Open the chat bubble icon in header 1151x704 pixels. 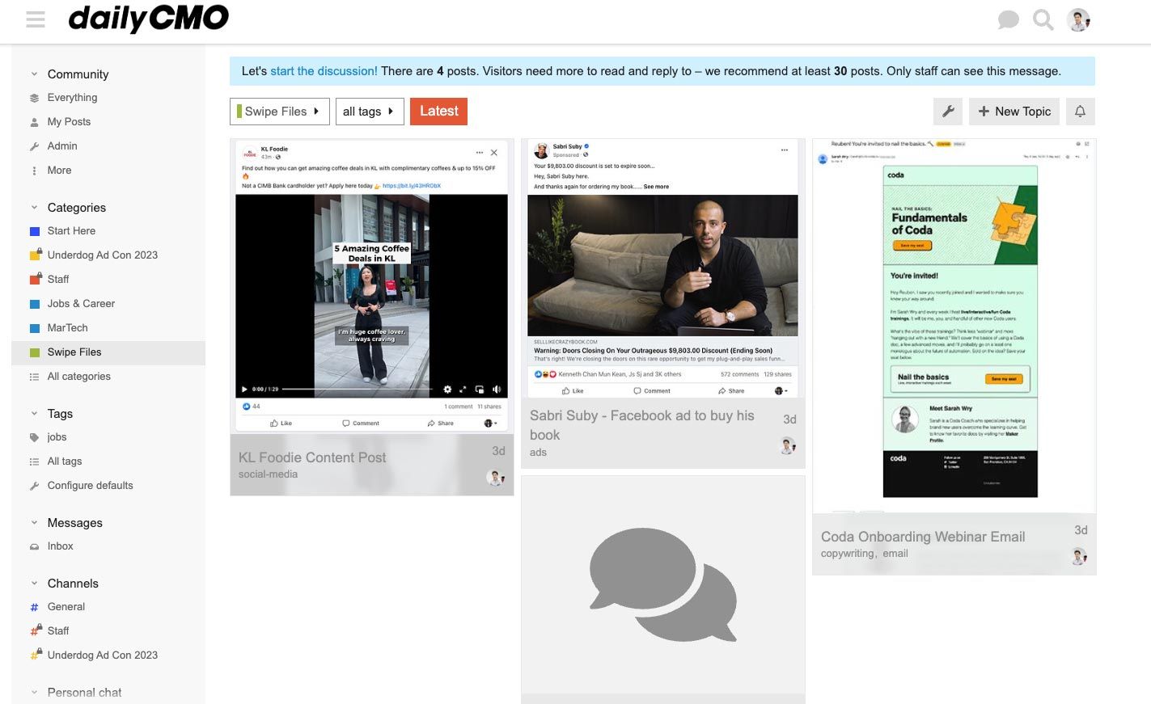(1008, 20)
